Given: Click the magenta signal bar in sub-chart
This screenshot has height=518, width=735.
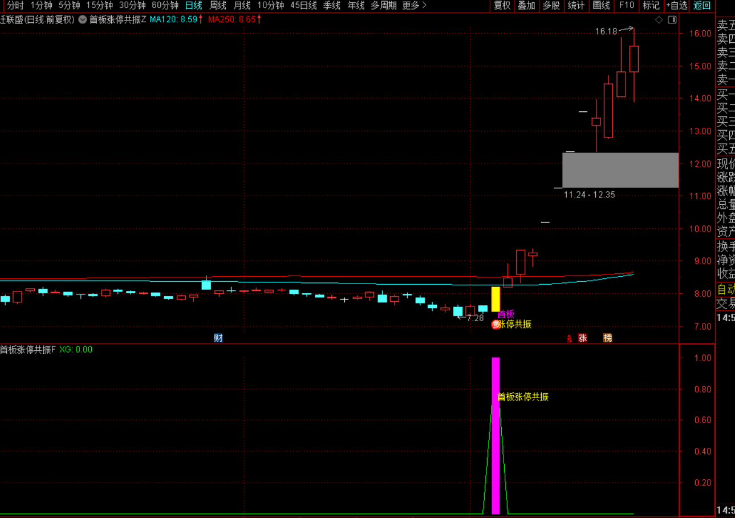Looking at the screenshot, I should click(496, 436).
